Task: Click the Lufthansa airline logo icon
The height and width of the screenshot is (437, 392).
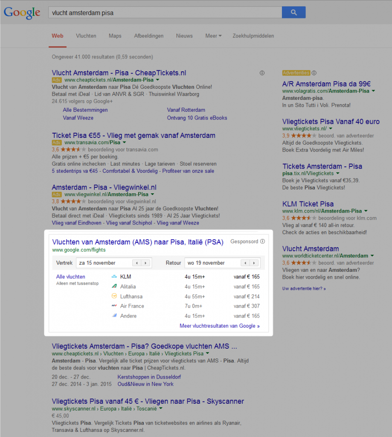Action: (x=114, y=296)
